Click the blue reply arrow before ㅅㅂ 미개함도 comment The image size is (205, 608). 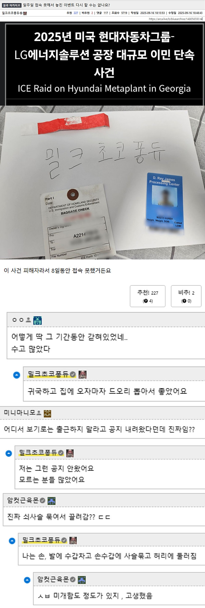pos(27,580)
